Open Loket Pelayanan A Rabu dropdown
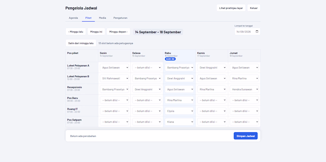326x162 pixels. pyautogui.click(x=179, y=68)
